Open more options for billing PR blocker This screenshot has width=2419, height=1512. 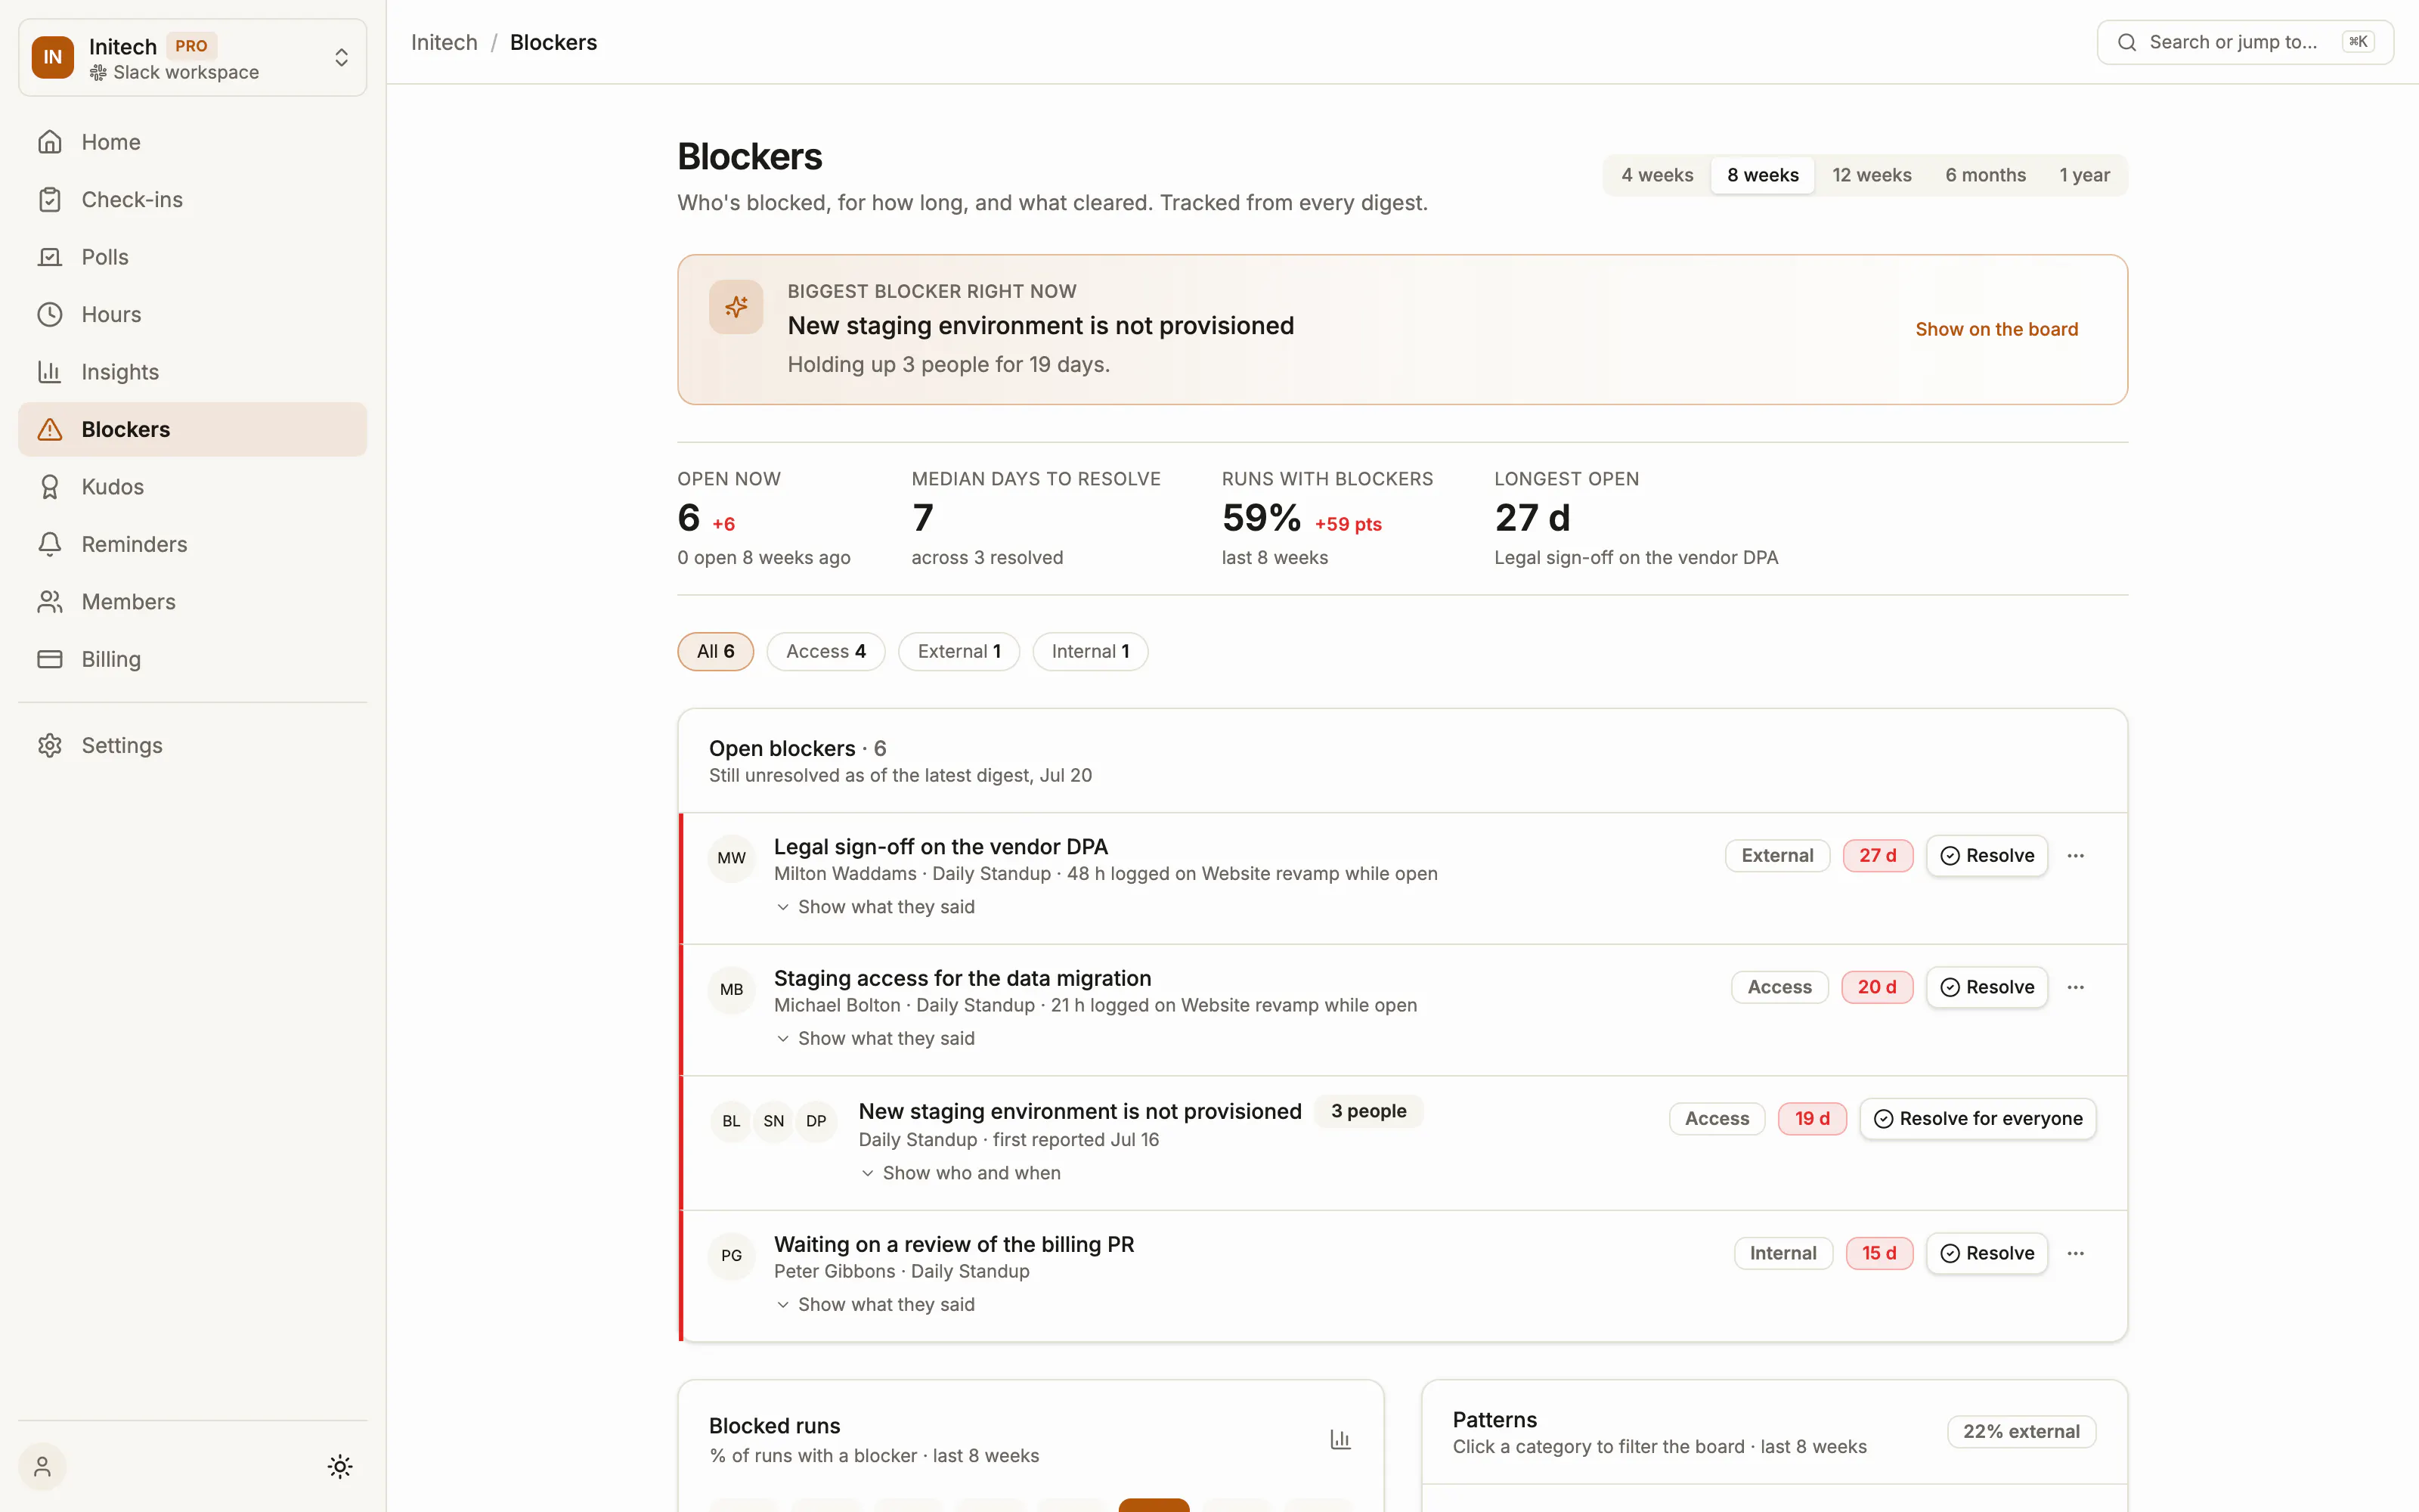click(2076, 1254)
